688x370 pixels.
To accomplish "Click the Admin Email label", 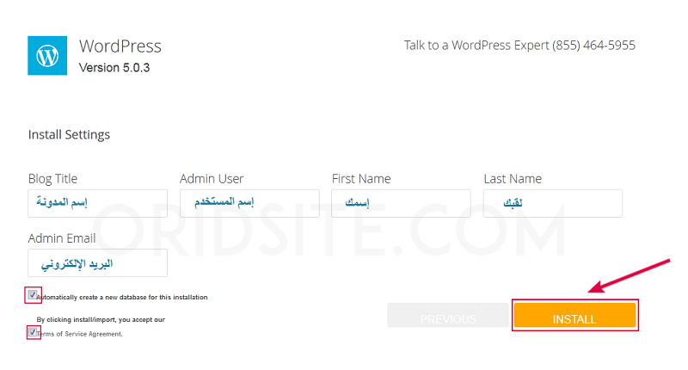I will 62,238.
